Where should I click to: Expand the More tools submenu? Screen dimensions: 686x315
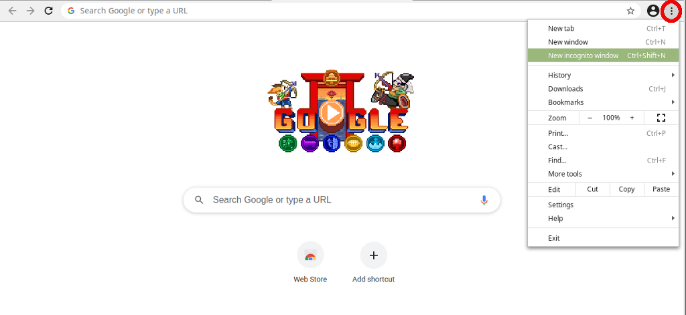(604, 174)
